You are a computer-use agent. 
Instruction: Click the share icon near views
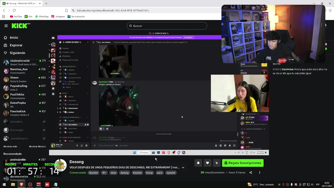coord(251,173)
